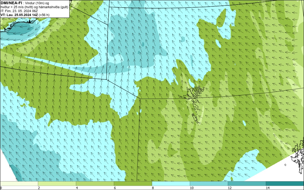Image resolution: width=304 pixels, height=190 pixels.
Task: Click the 'VT: Lau. 25.05.2024 14Z' valid time text
Action: click(19, 15)
